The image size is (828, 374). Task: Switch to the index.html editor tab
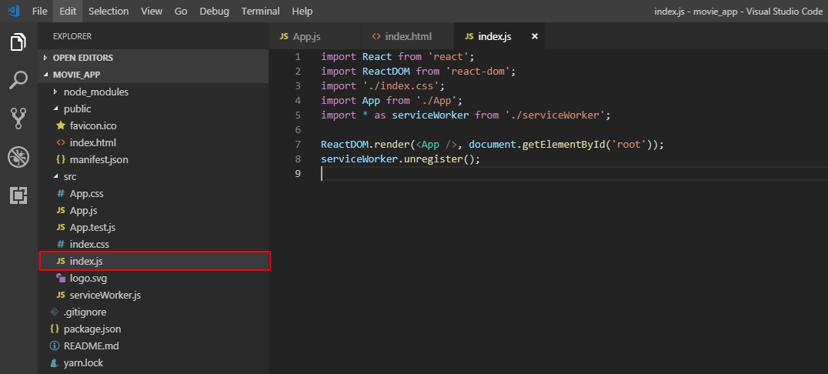pyautogui.click(x=406, y=36)
